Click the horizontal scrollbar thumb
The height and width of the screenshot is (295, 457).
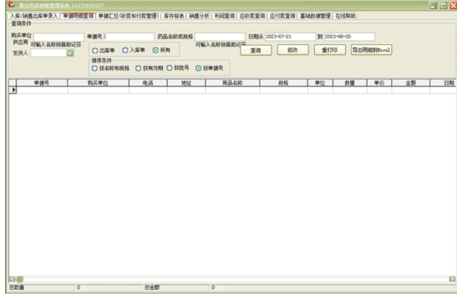(20, 279)
